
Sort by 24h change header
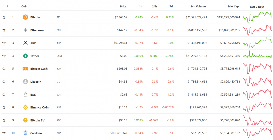point(154,6)
